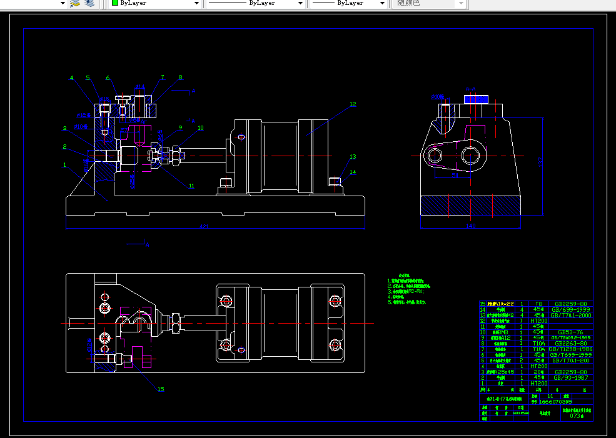This screenshot has height=438, width=616.
Task: Click the R2-R4 technical note line
Action: [x=406, y=292]
